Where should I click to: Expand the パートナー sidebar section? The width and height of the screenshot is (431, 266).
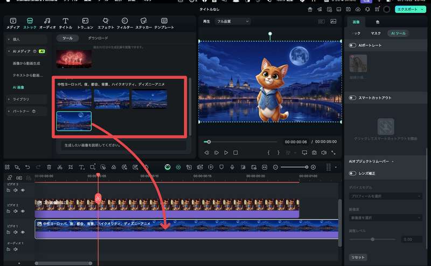pyautogui.click(x=9, y=111)
